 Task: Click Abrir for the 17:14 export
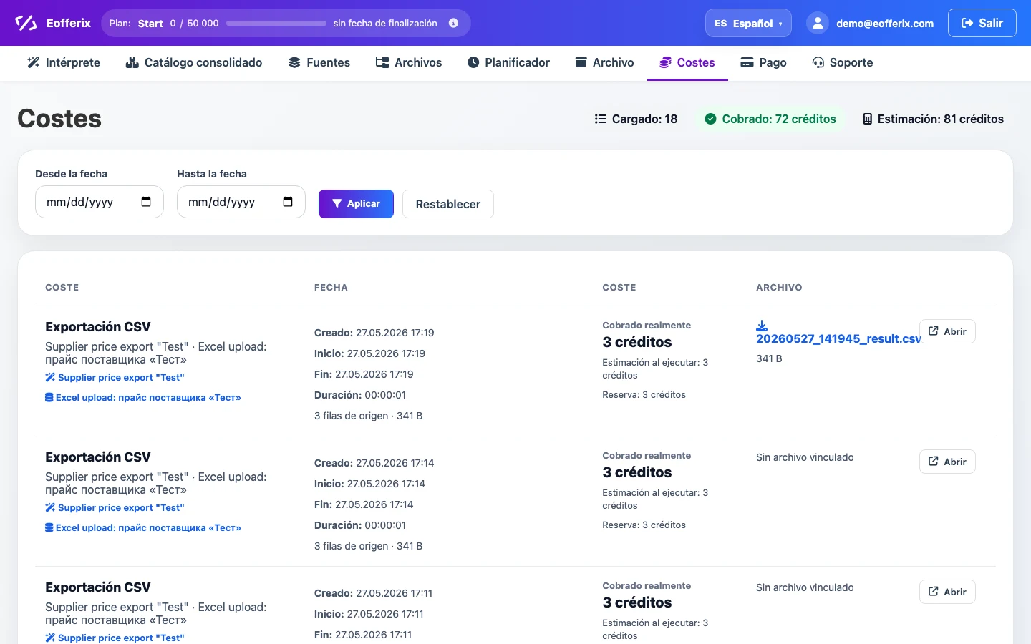pos(947,462)
